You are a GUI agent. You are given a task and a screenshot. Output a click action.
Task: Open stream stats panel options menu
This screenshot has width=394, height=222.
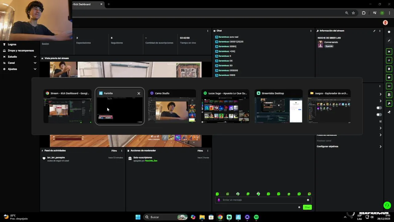[207, 31]
